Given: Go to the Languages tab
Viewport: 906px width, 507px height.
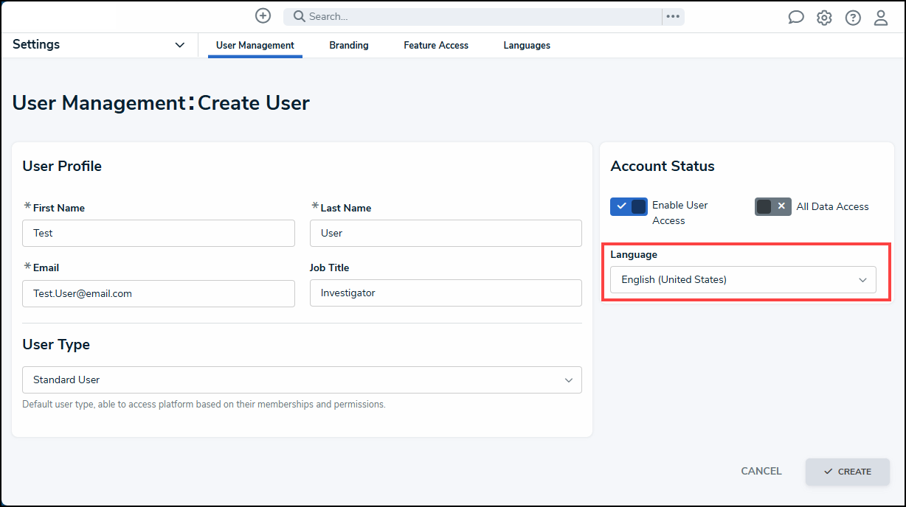Looking at the screenshot, I should coord(527,46).
